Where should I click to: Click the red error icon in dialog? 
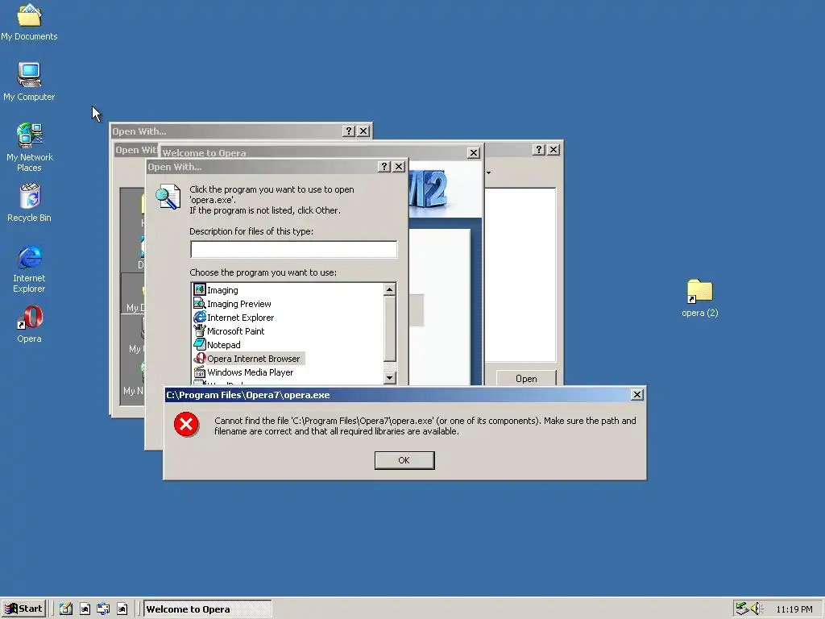pos(186,424)
